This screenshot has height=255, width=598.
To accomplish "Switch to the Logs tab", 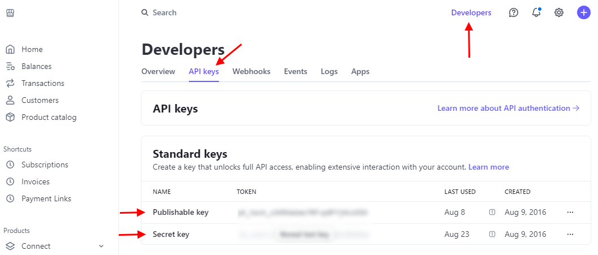I will coord(329,71).
